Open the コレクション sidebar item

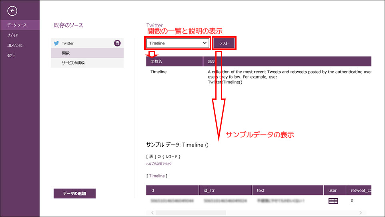click(x=20, y=45)
